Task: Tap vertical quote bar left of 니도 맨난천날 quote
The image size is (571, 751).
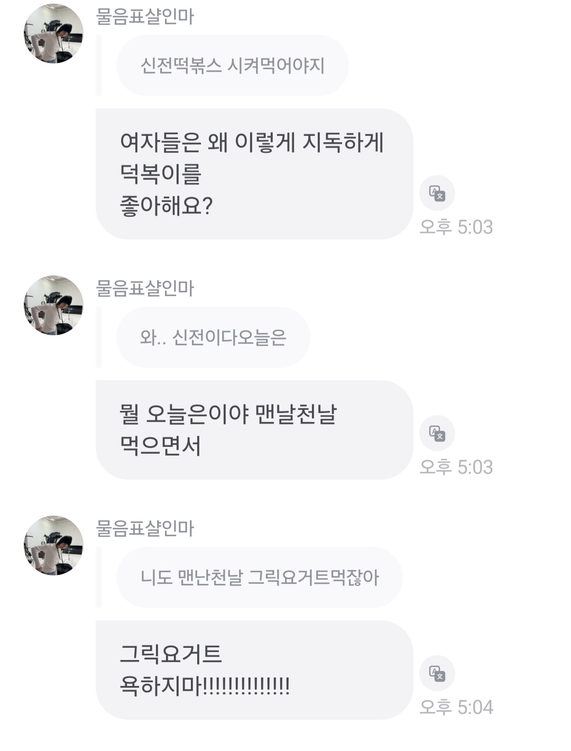Action: coord(98,578)
